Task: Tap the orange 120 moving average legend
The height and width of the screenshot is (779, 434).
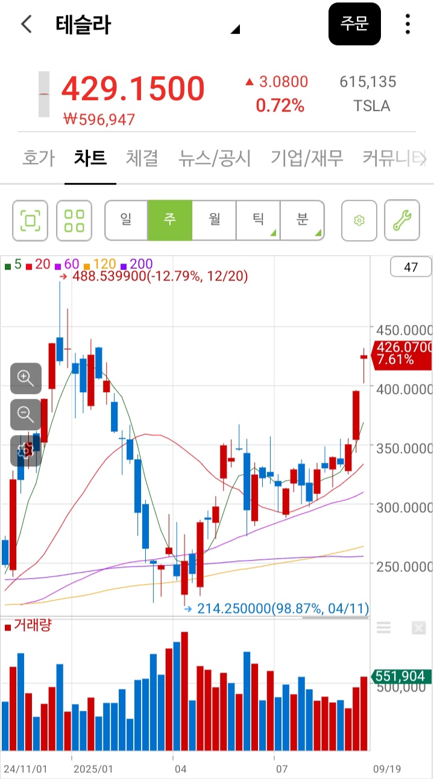Action: 99,264
